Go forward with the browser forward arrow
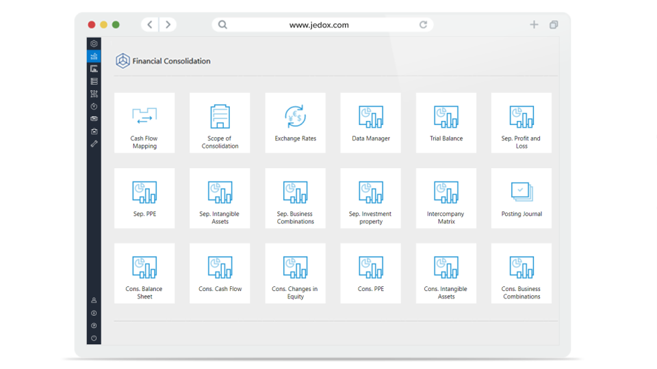 tap(168, 25)
